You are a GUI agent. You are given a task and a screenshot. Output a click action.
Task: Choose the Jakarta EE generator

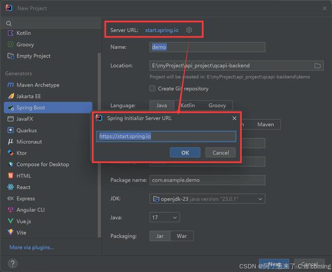point(28,96)
